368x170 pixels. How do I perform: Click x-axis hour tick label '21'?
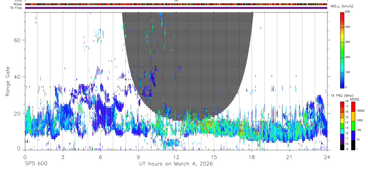289,157
